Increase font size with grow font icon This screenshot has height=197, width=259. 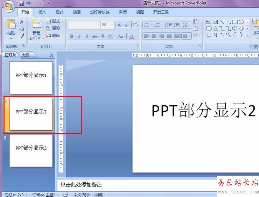pos(119,25)
